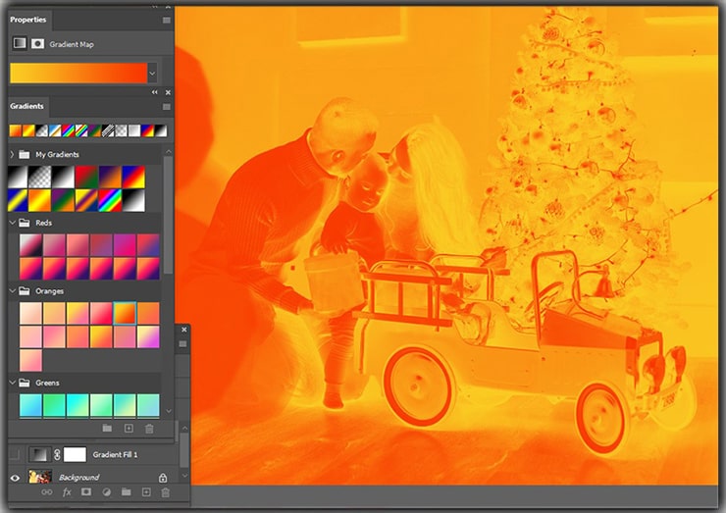Click the Gradients panel vertical scrollbar thumb
The width and height of the screenshot is (726, 513).
(169, 215)
